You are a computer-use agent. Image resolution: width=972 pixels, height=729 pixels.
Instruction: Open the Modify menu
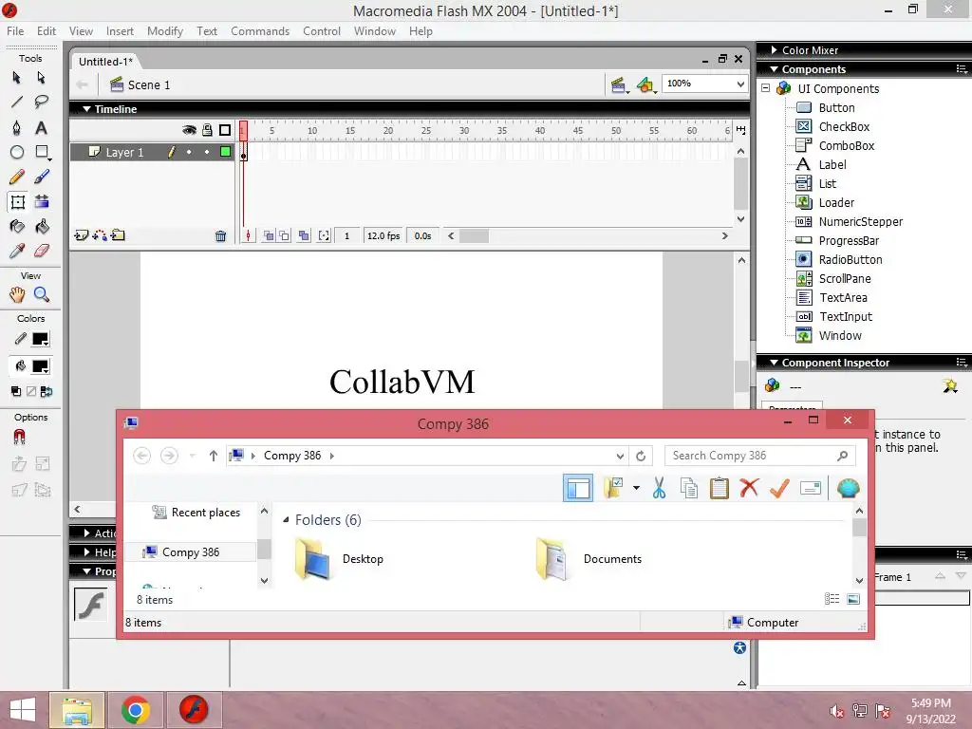point(165,31)
